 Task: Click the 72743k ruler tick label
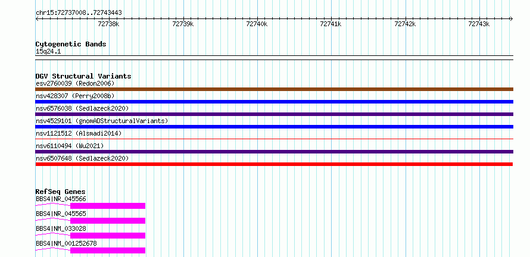click(x=479, y=24)
